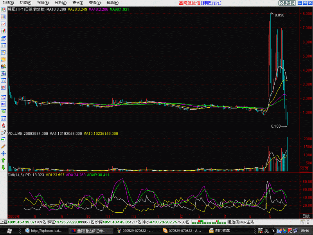Click the 8.050 high price marker
The image size is (313, 235).
[279, 15]
